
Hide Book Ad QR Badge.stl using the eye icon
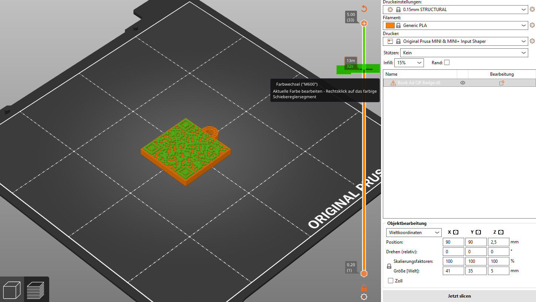pos(462,83)
